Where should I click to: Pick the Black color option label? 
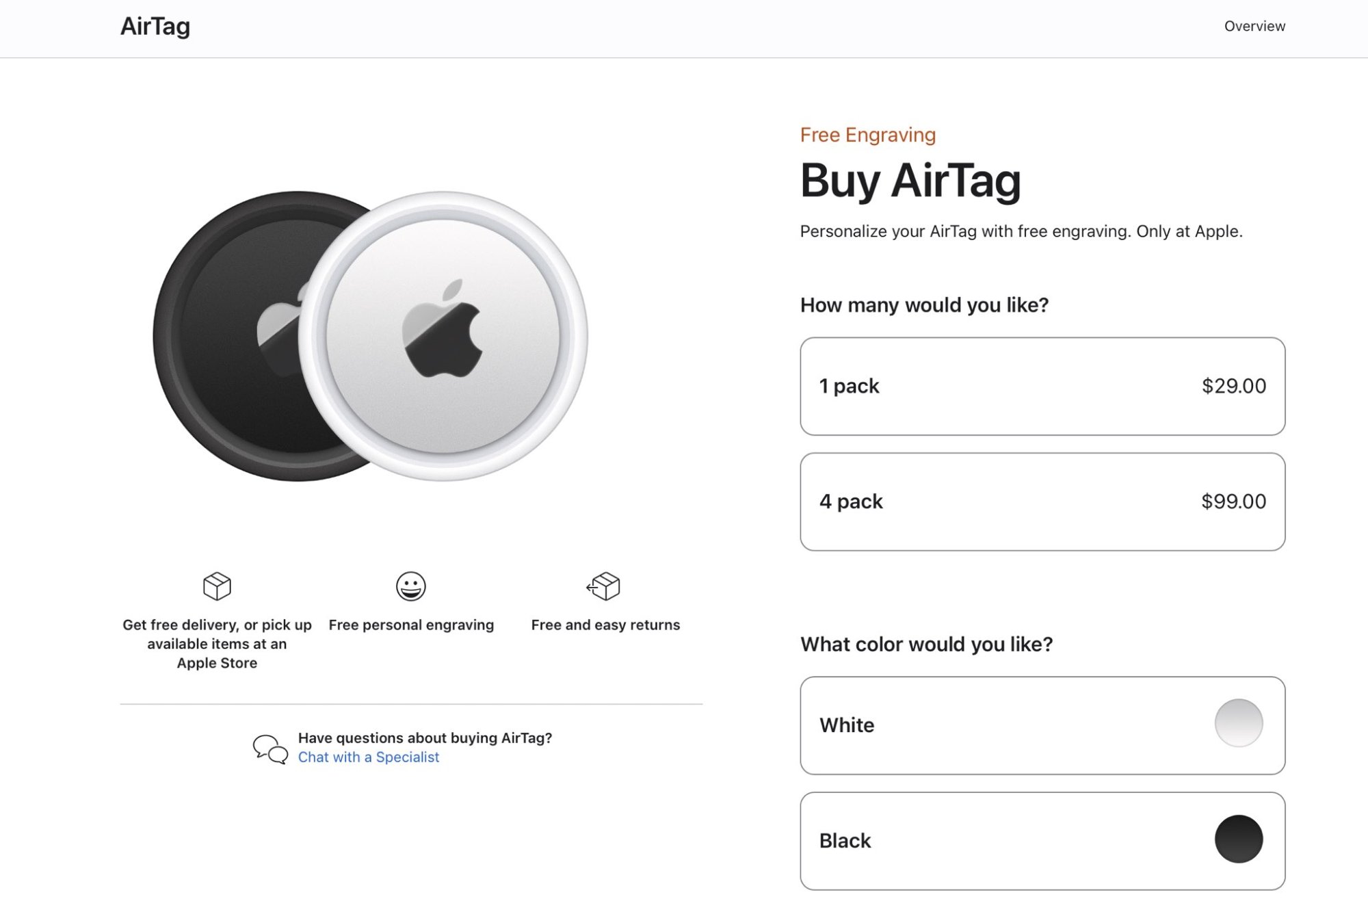pyautogui.click(x=845, y=841)
